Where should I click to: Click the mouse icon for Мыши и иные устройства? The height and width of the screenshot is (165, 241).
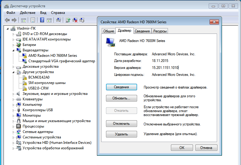tap(19, 121)
